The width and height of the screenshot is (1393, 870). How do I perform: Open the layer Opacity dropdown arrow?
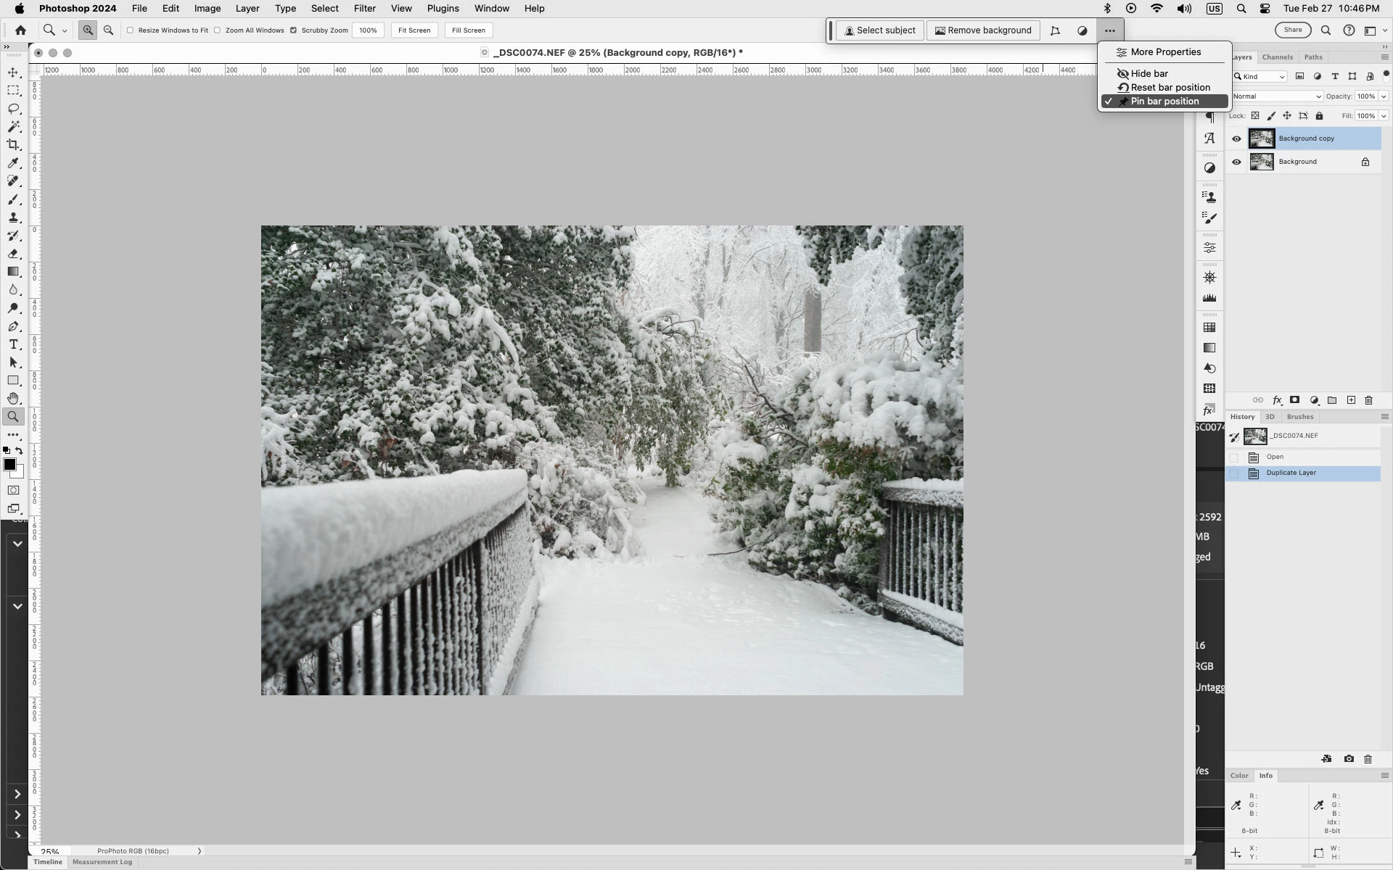pos(1383,96)
